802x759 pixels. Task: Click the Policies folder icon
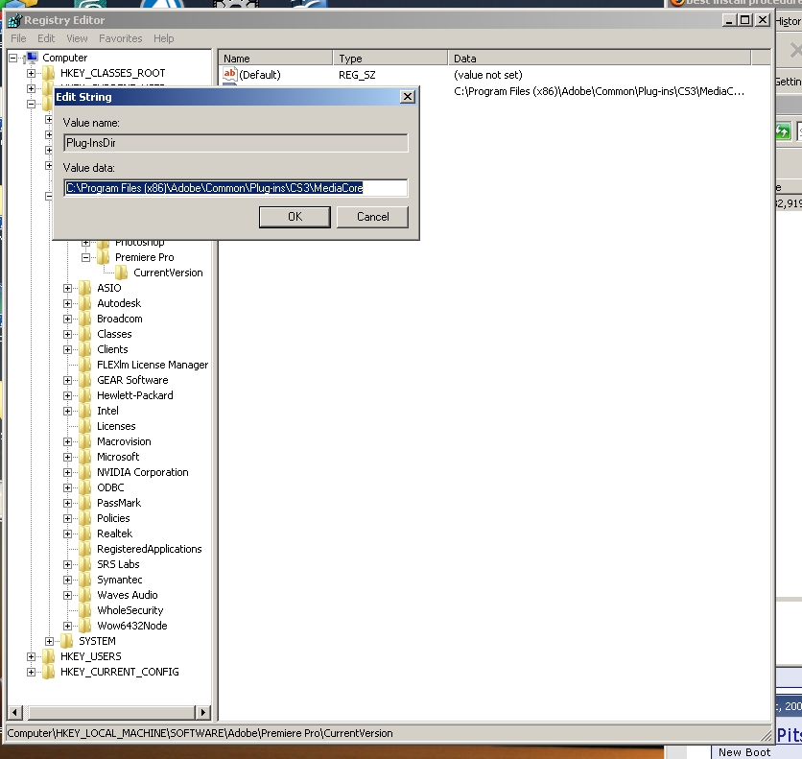85,517
